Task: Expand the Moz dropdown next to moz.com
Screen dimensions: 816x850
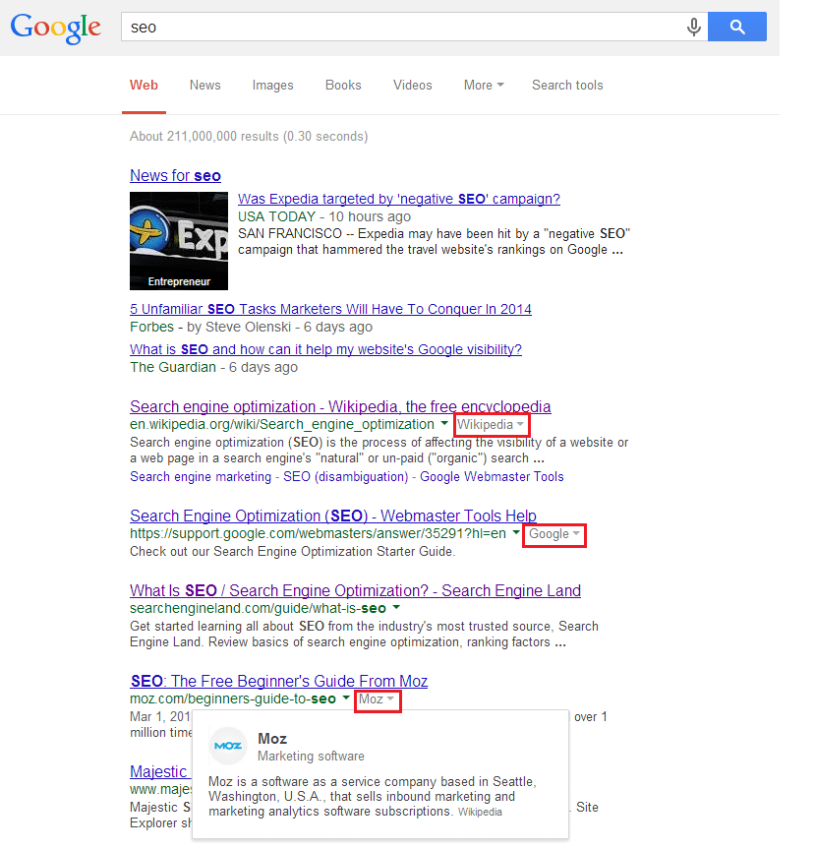Action: tap(377, 699)
